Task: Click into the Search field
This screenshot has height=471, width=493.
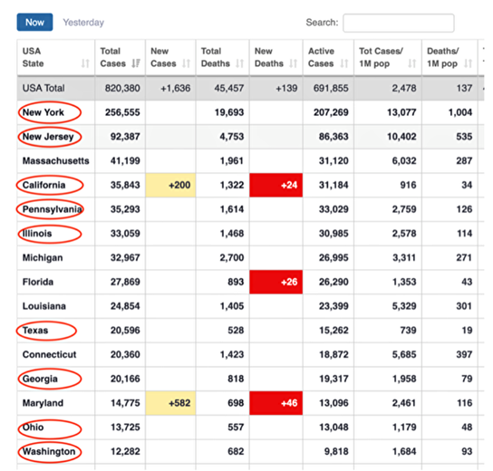Action: point(399,23)
